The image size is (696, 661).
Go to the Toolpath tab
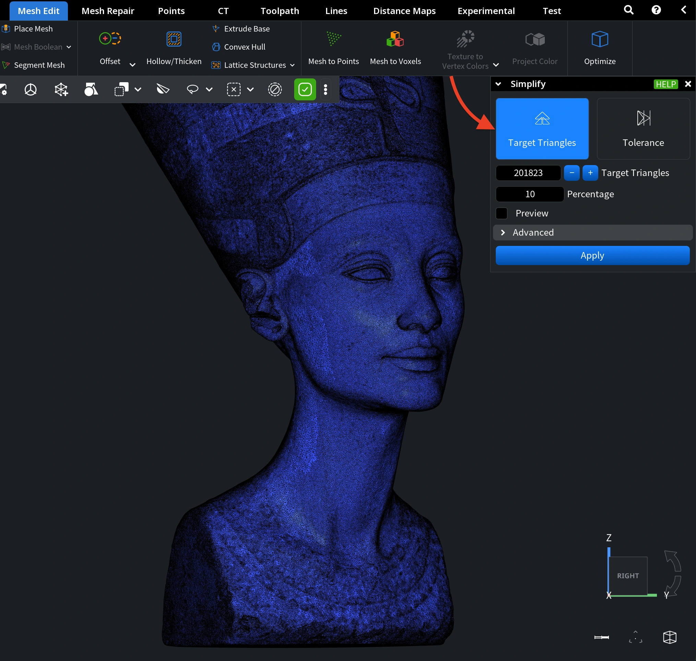[x=280, y=11]
